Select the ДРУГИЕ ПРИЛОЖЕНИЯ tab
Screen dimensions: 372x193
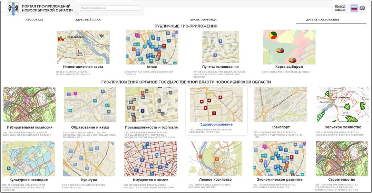323,20
